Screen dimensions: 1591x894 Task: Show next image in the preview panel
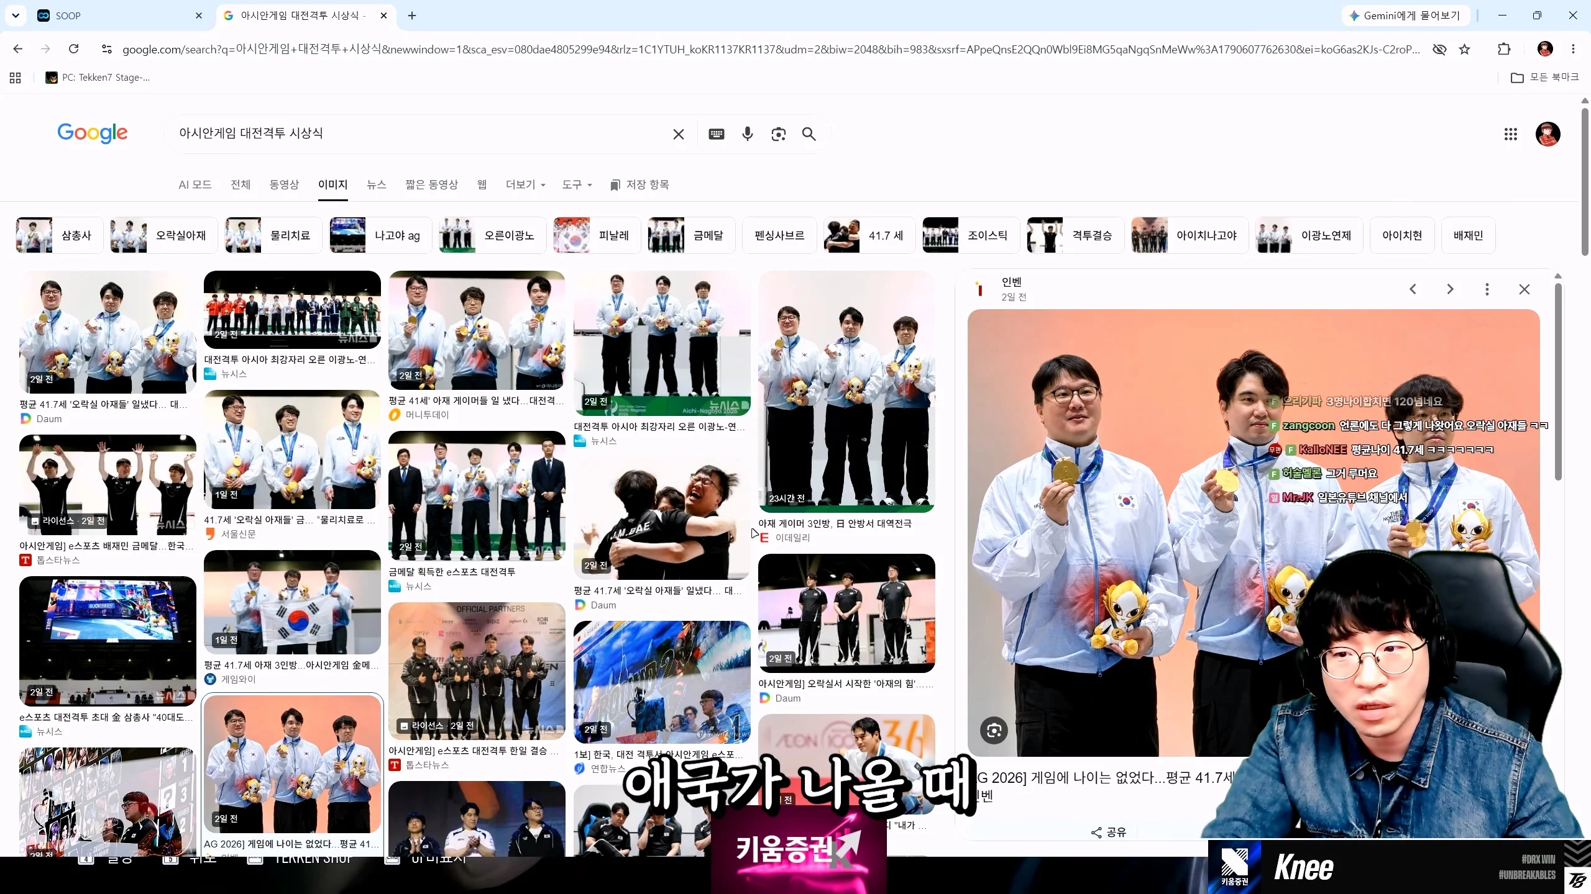click(x=1450, y=289)
